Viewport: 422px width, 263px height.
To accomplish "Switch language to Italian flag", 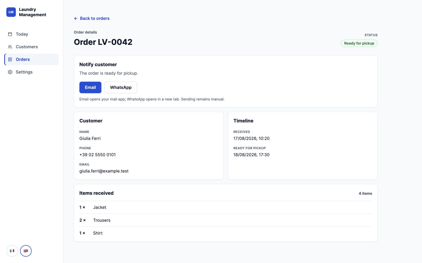I will [x=12, y=251].
